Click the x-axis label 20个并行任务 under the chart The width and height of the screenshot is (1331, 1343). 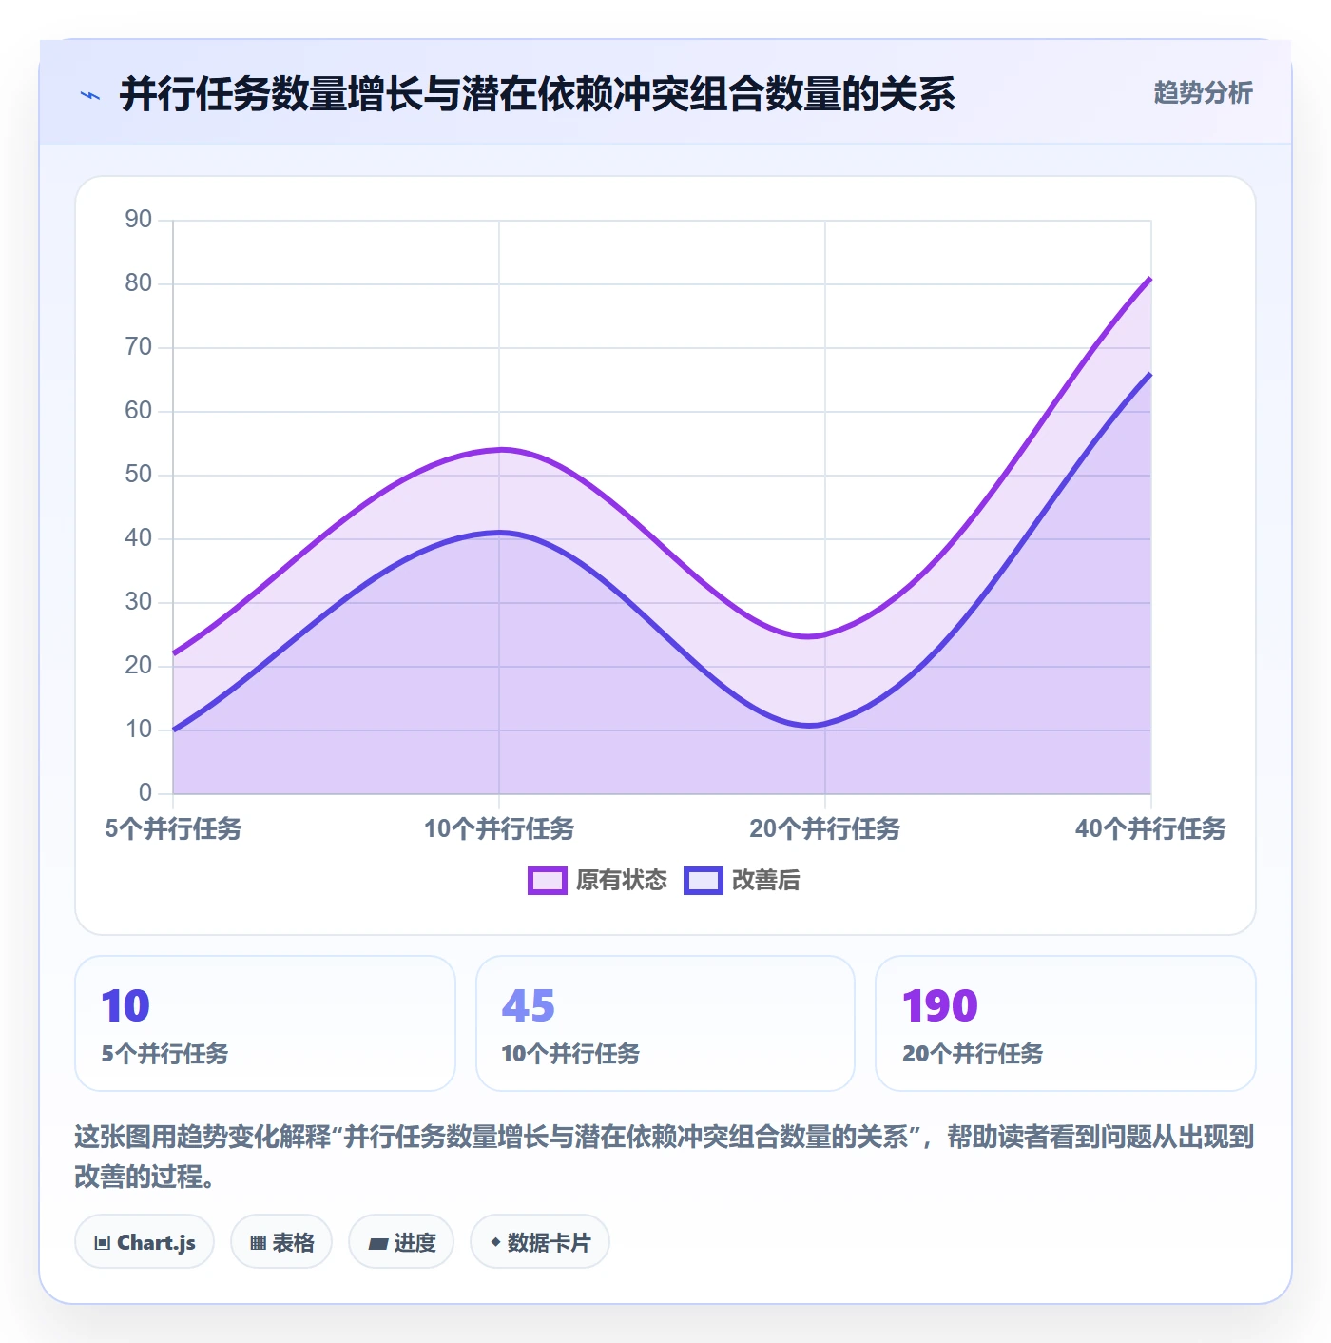(x=825, y=828)
